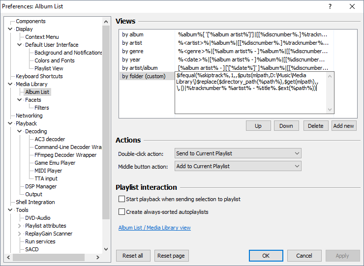Image resolution: width=364 pixels, height=266 pixels.
Task: Click the help question mark icon
Action: (x=330, y=6)
